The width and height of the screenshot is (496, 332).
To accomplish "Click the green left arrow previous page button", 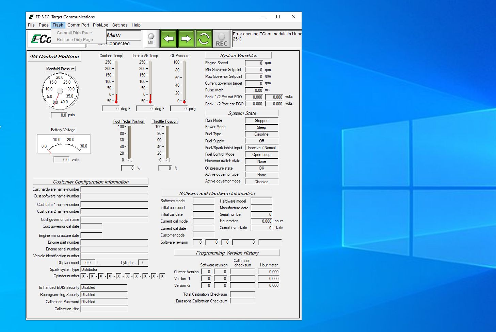I will 169,39.
